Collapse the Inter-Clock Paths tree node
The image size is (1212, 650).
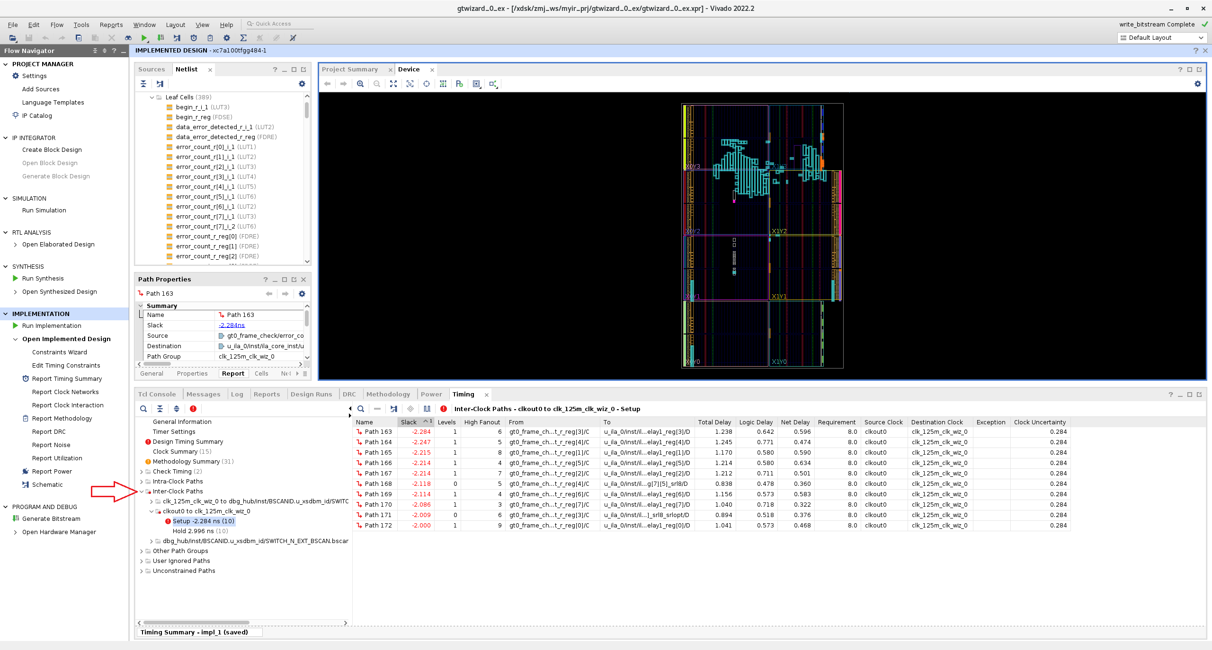tap(142, 492)
